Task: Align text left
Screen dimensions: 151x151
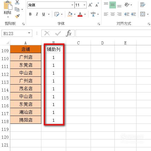Action: tap(106, 14)
